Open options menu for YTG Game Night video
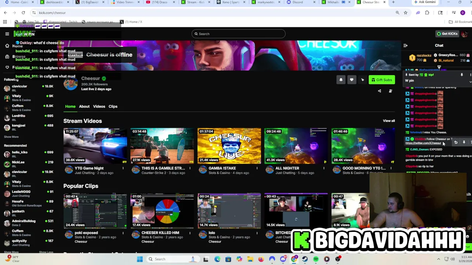Image resolution: width=472 pixels, height=265 pixels. click(123, 168)
